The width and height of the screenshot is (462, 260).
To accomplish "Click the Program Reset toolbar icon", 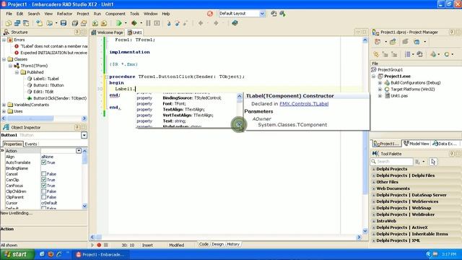I will point(157,23).
